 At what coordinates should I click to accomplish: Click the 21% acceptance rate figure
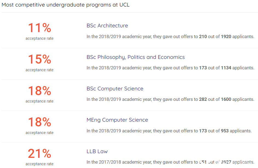pyautogui.click(x=39, y=153)
